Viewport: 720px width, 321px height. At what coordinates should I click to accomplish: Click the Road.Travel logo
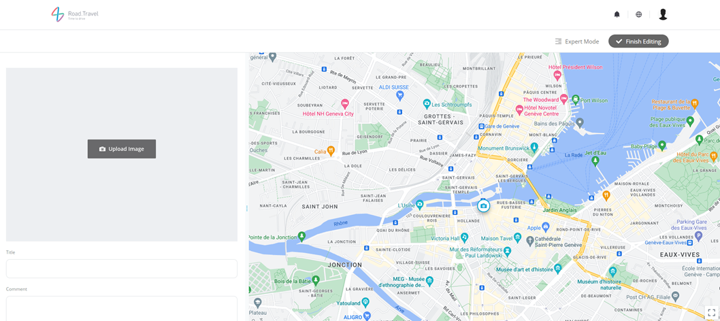[x=75, y=14]
